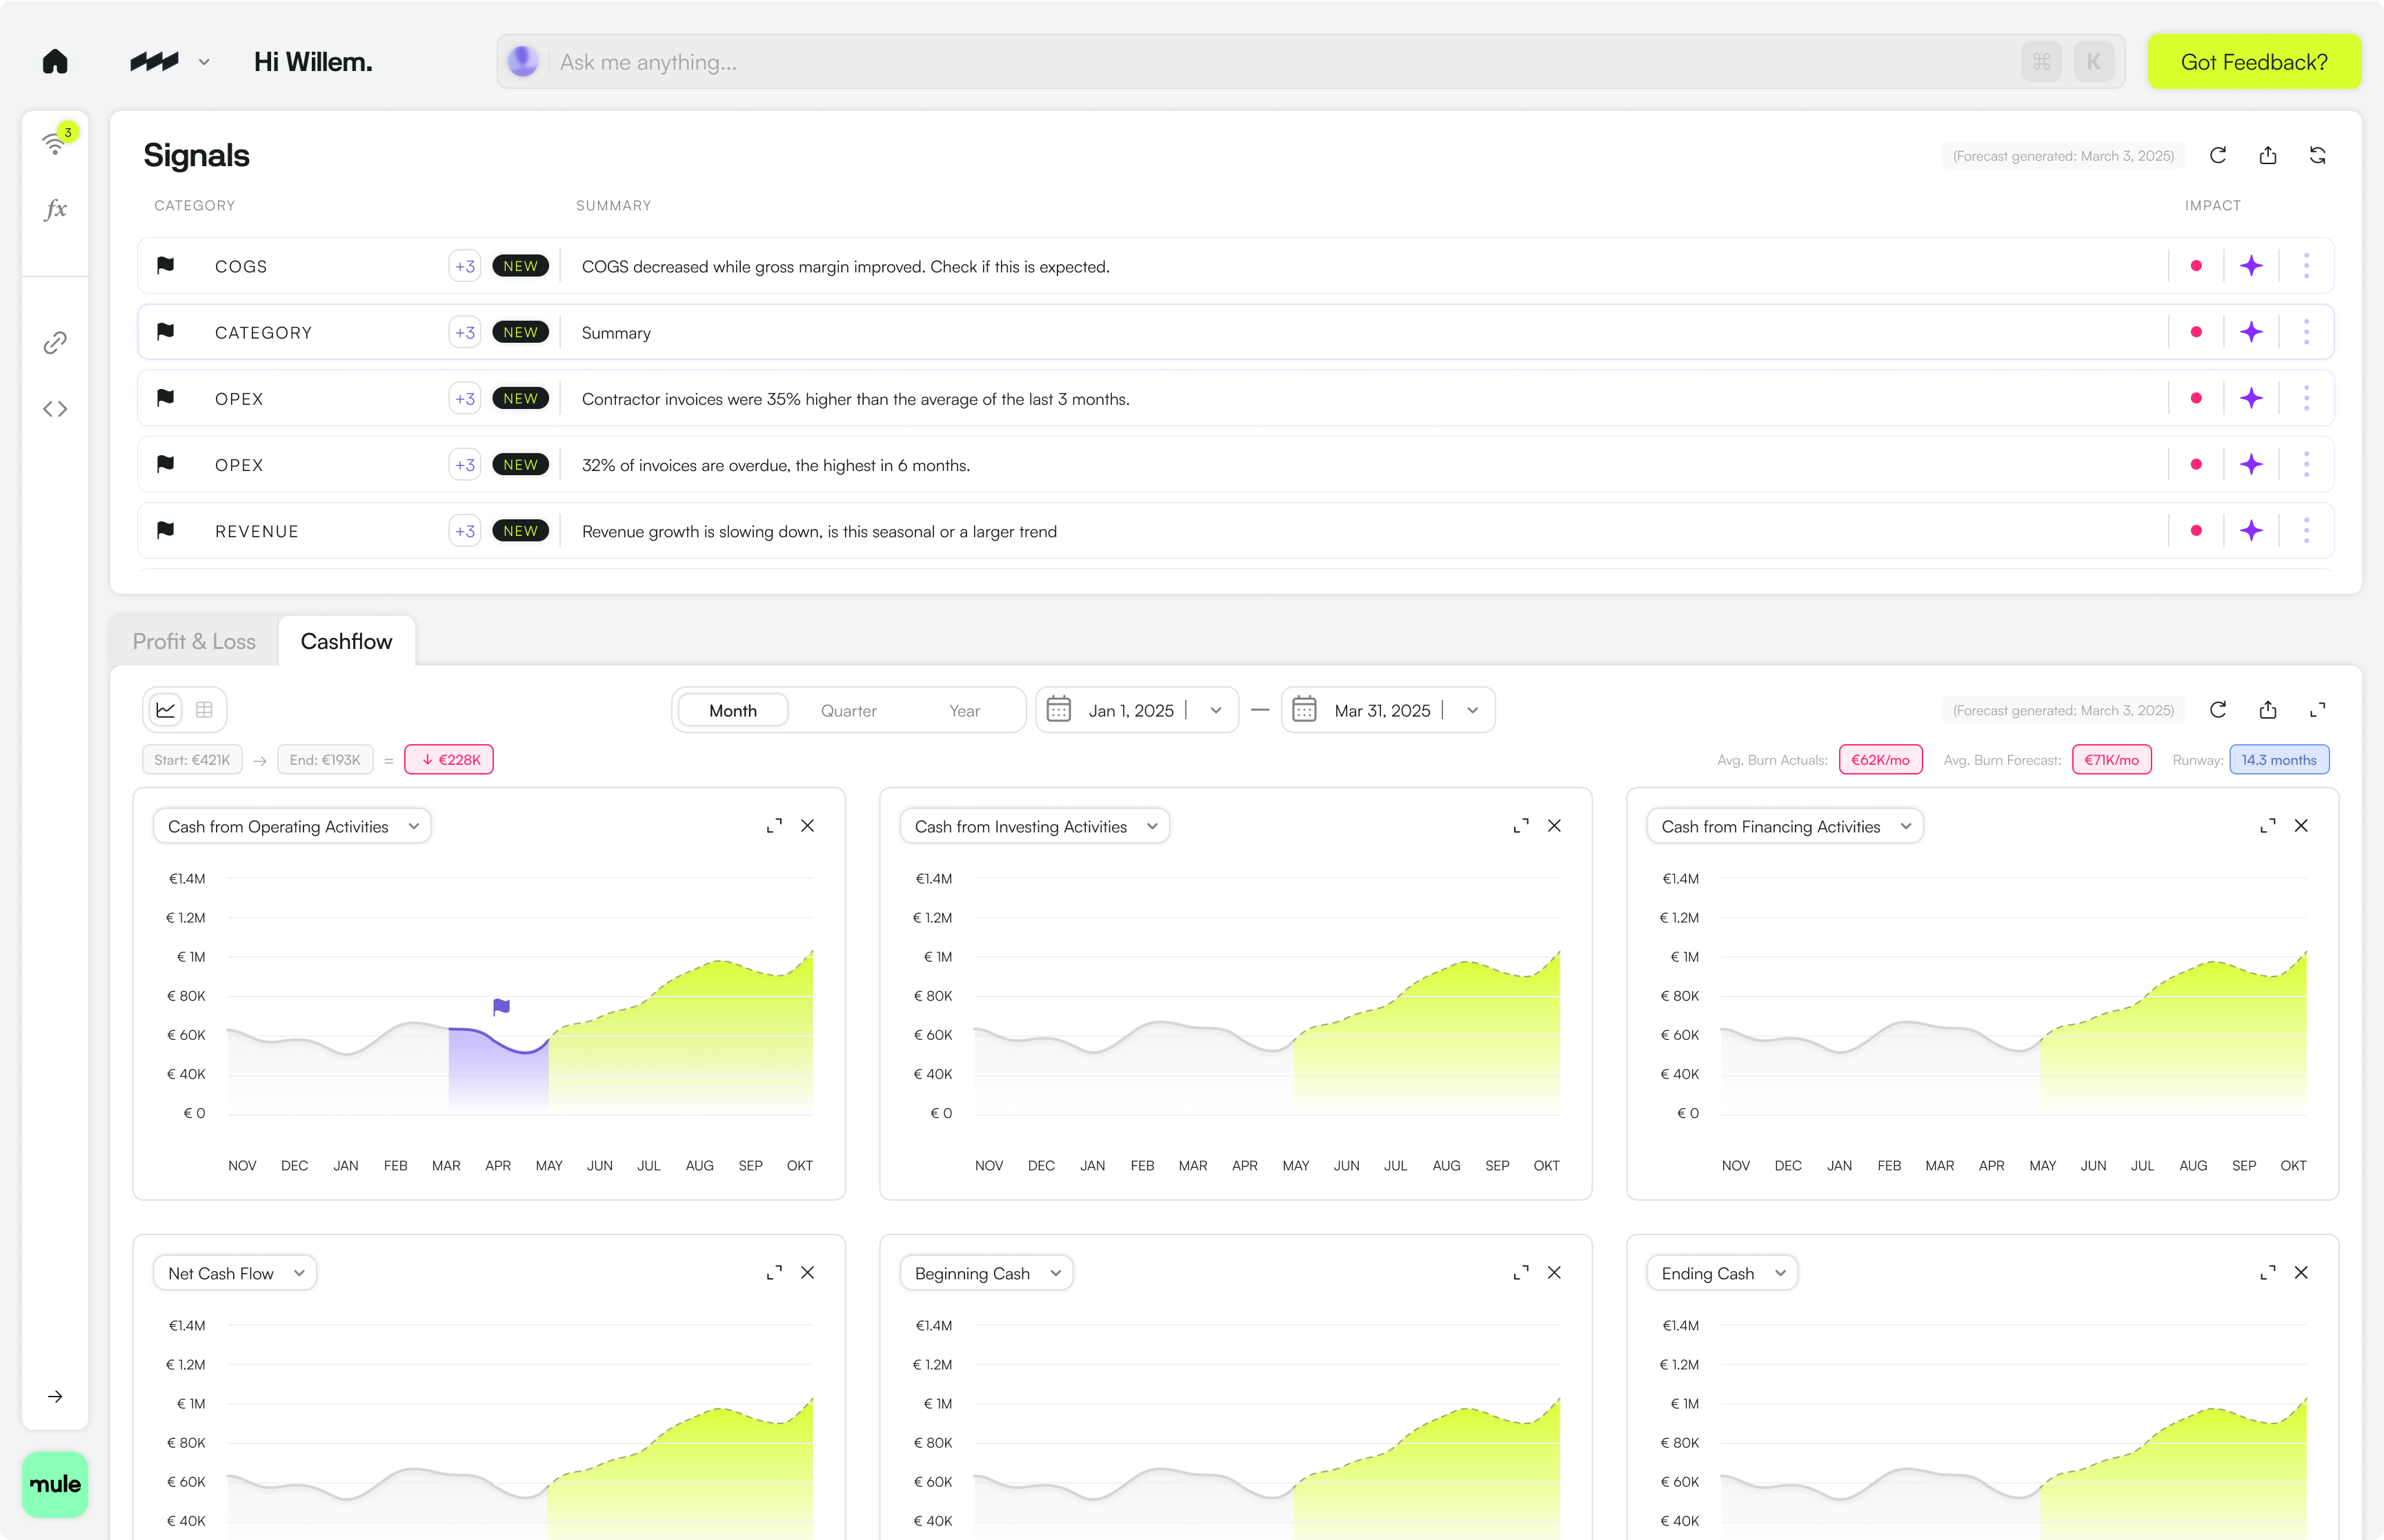Open the code brackets icon in sidebar
Viewport: 2384px width, 1540px height.
[x=55, y=409]
